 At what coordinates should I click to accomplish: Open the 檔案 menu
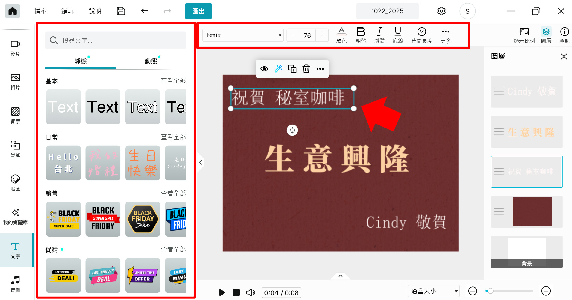[x=40, y=11]
